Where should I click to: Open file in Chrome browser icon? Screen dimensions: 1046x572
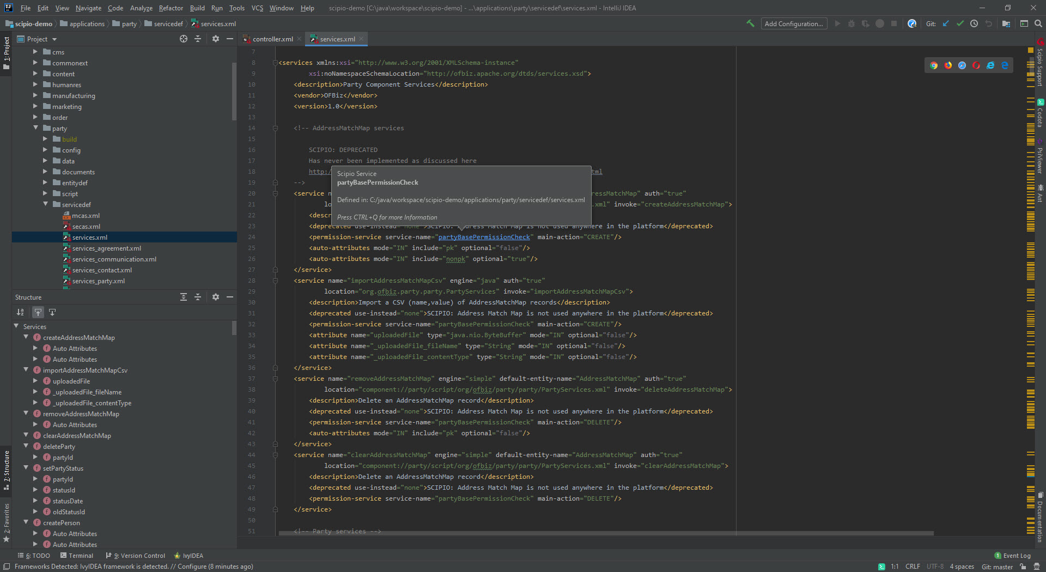934,65
